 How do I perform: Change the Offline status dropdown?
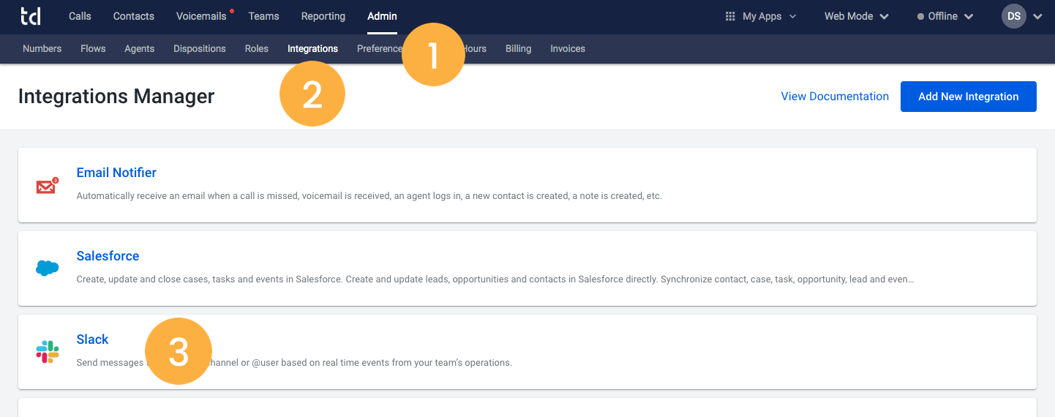point(945,16)
